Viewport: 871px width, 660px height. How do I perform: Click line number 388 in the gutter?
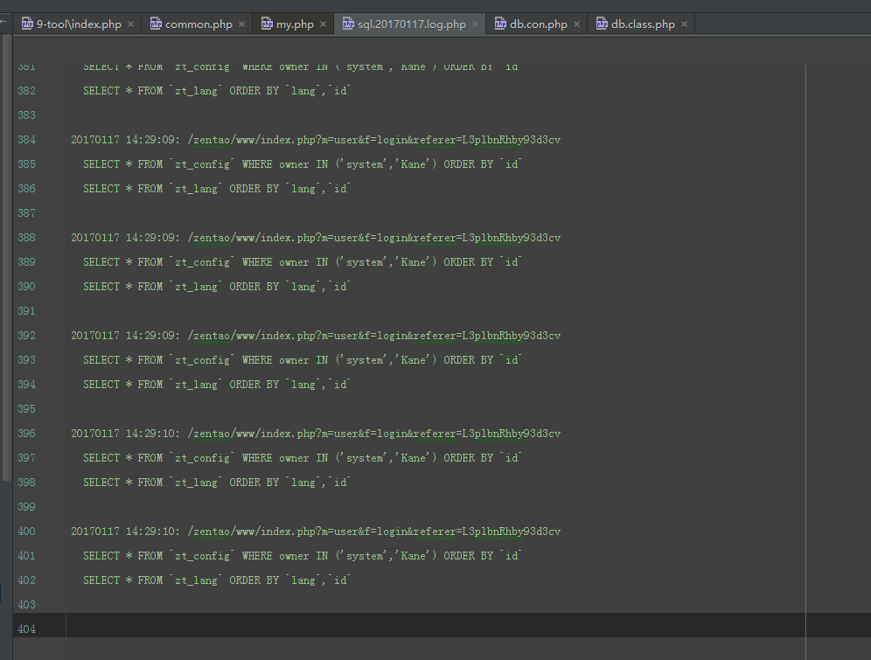tap(26, 238)
